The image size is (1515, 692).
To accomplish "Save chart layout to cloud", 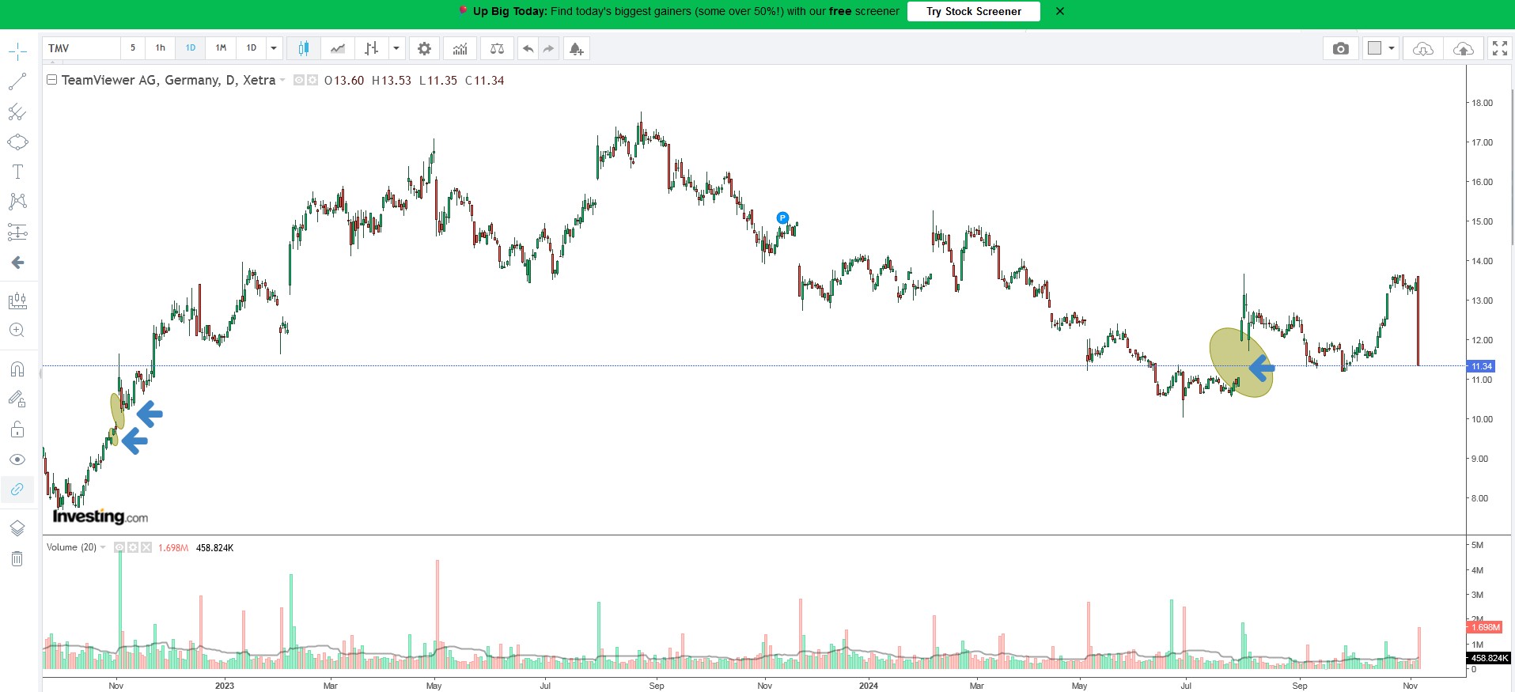I will point(1464,48).
